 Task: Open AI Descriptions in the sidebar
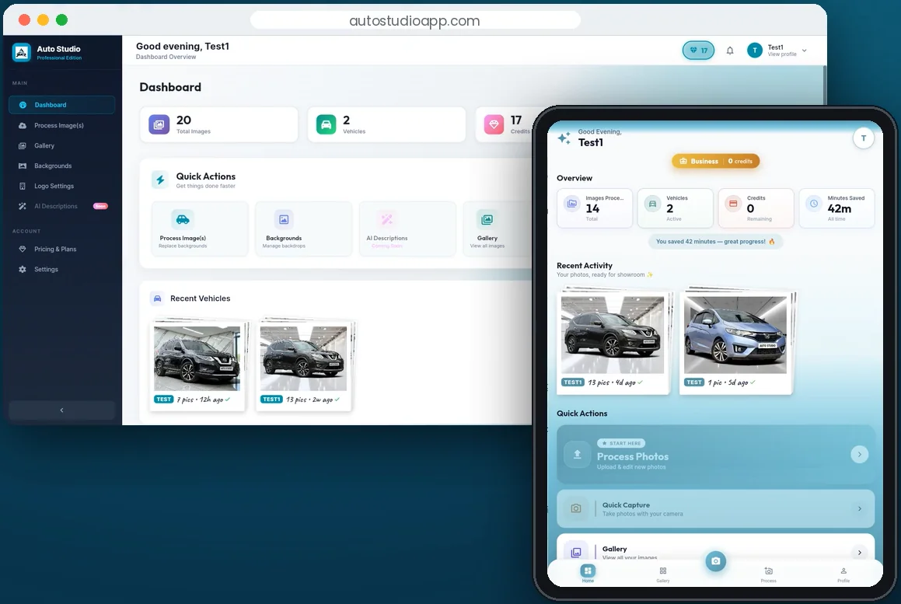click(x=61, y=206)
